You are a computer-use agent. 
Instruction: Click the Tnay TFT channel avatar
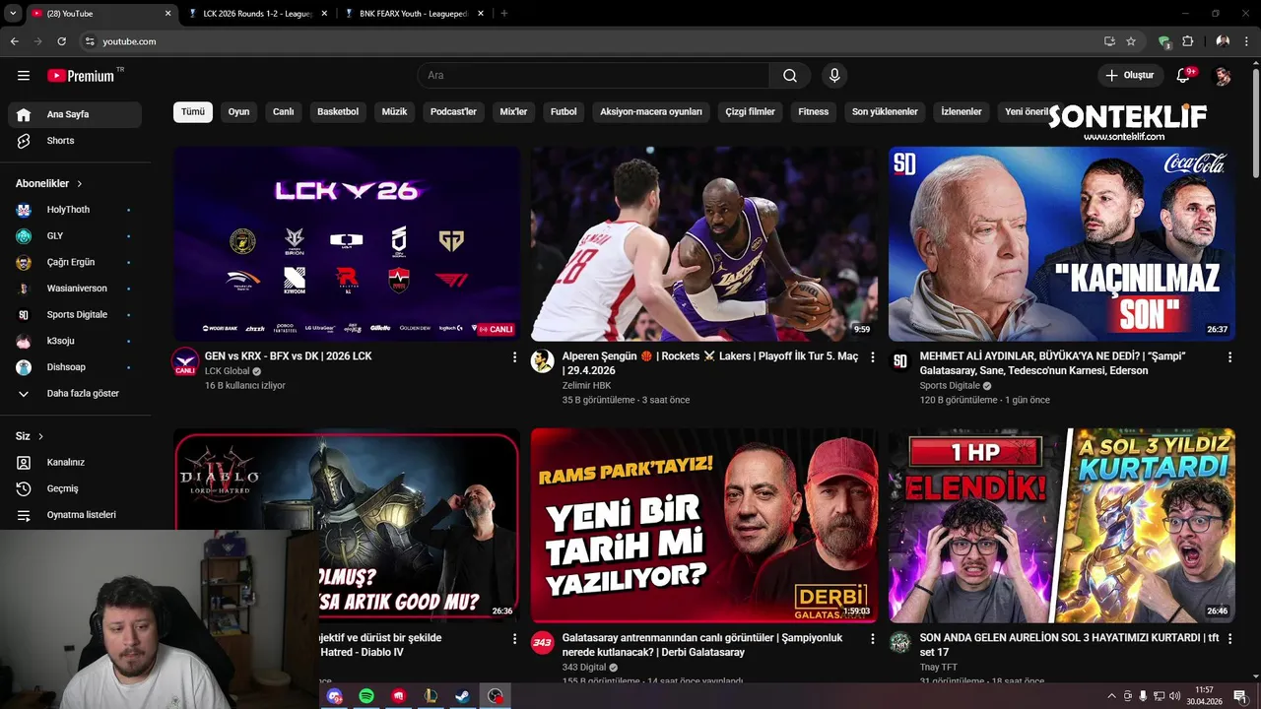point(899,643)
